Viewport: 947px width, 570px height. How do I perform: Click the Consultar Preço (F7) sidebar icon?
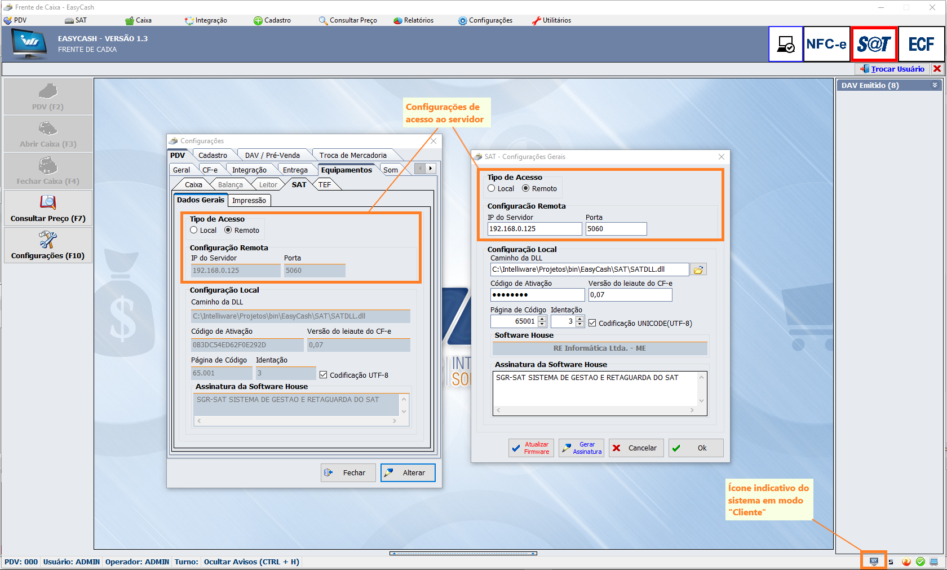pyautogui.click(x=48, y=208)
